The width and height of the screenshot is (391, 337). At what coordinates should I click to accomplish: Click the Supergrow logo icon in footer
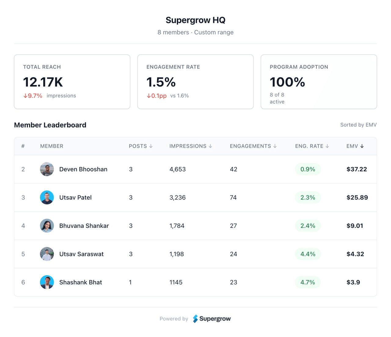tap(195, 319)
